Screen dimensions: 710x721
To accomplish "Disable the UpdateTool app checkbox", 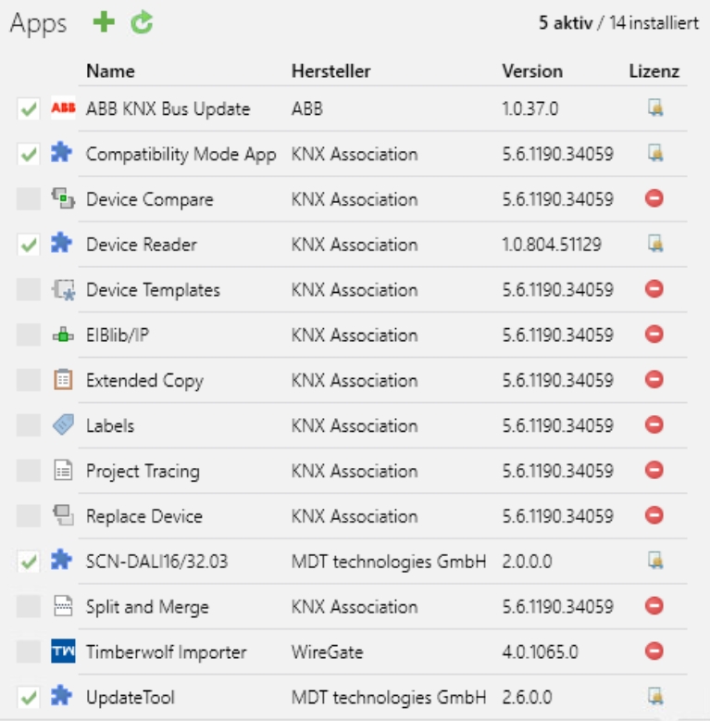I will pyautogui.click(x=29, y=697).
